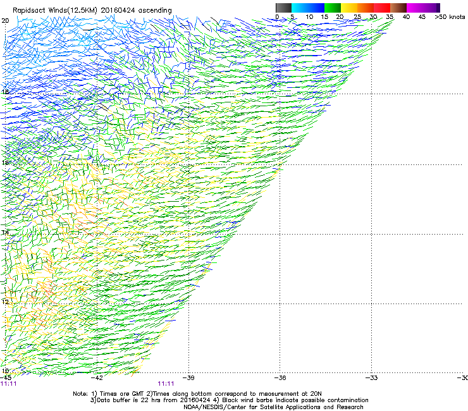Click the latitude axis label '14'

pos(5,232)
